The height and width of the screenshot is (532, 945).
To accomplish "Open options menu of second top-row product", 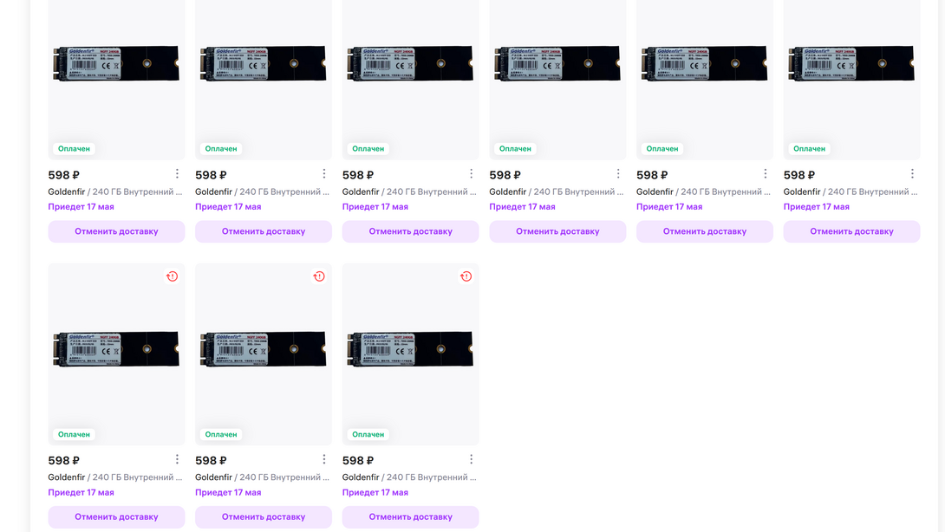I will [324, 174].
